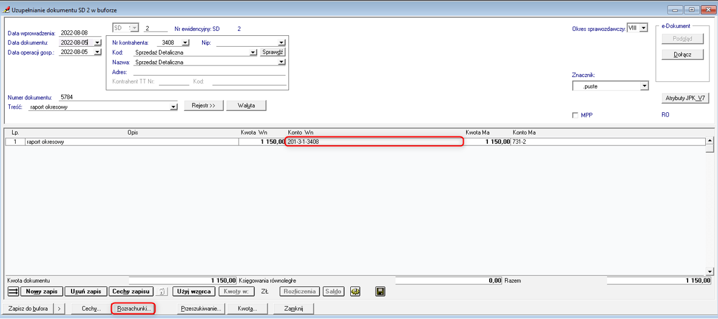Click the Zamknij button
This screenshot has height=319, width=718.
tap(294, 309)
